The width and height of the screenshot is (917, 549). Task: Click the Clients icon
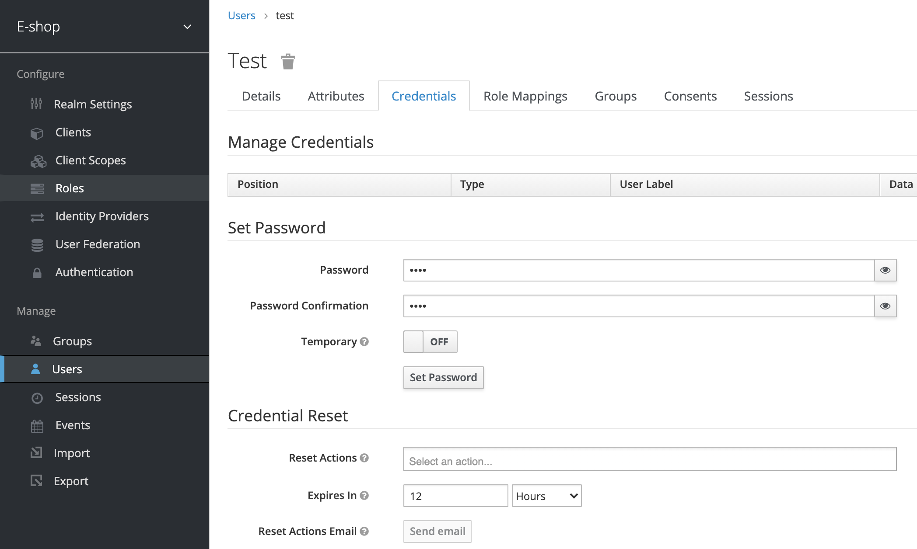(x=37, y=132)
